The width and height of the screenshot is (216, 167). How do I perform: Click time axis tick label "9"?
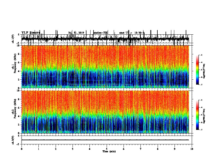pyautogui.click(x=175, y=149)
